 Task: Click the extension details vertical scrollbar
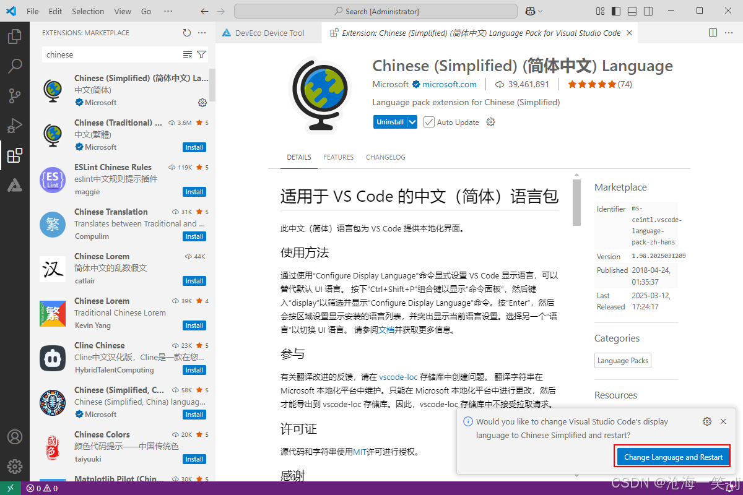[577, 202]
